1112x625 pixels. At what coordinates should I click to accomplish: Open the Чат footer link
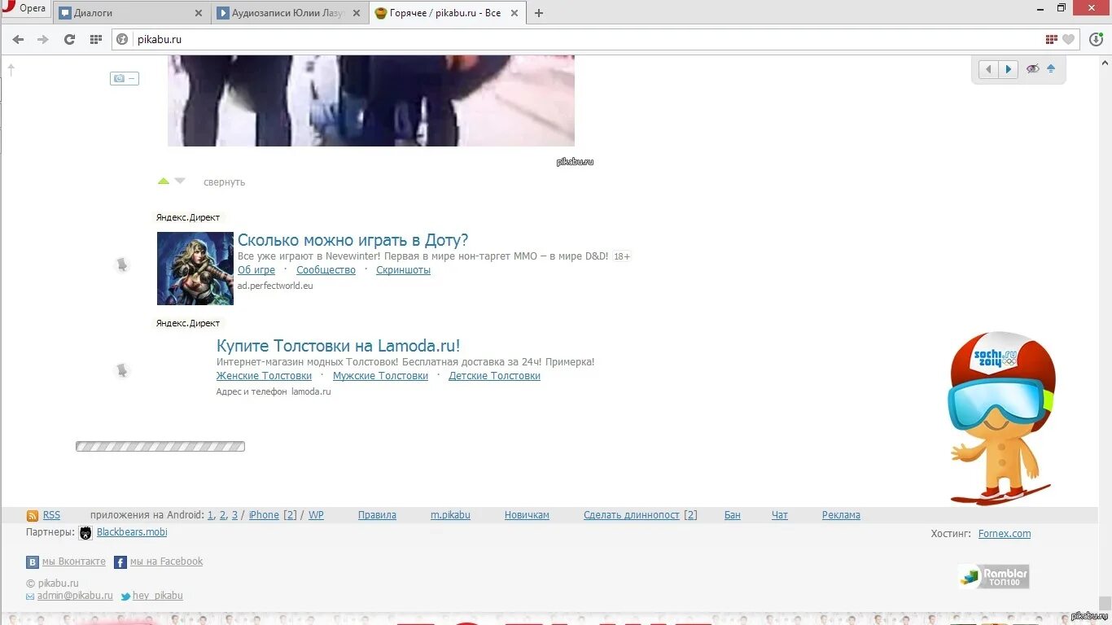tap(780, 515)
